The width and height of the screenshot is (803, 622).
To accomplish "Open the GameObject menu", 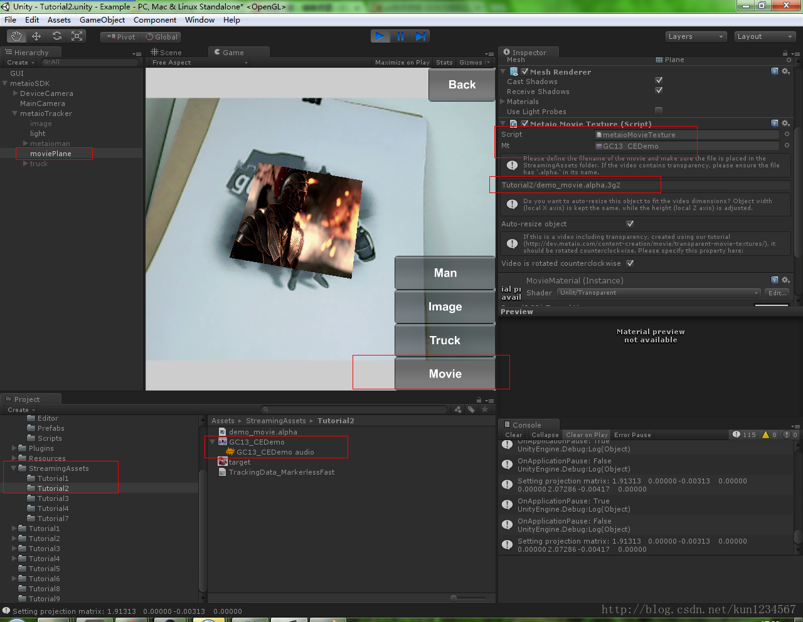I will (102, 20).
